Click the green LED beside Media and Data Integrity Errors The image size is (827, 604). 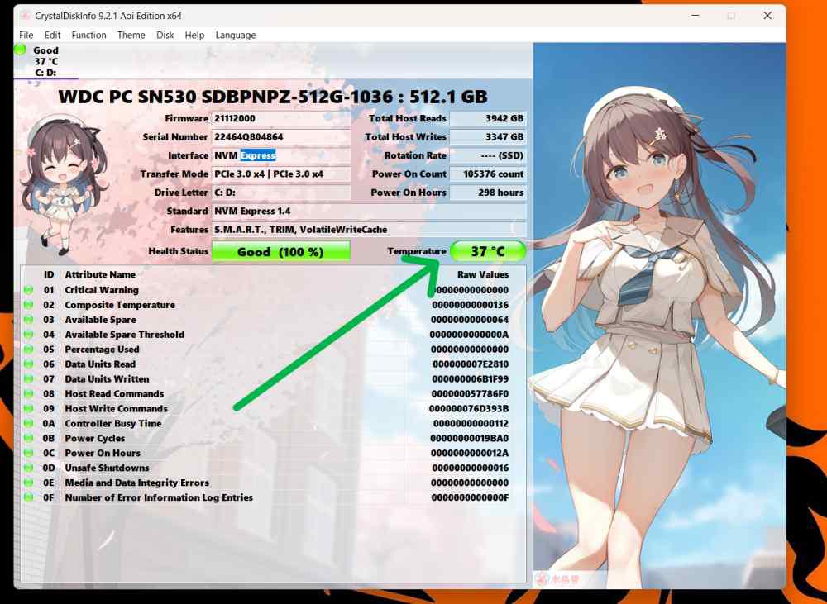(27, 483)
